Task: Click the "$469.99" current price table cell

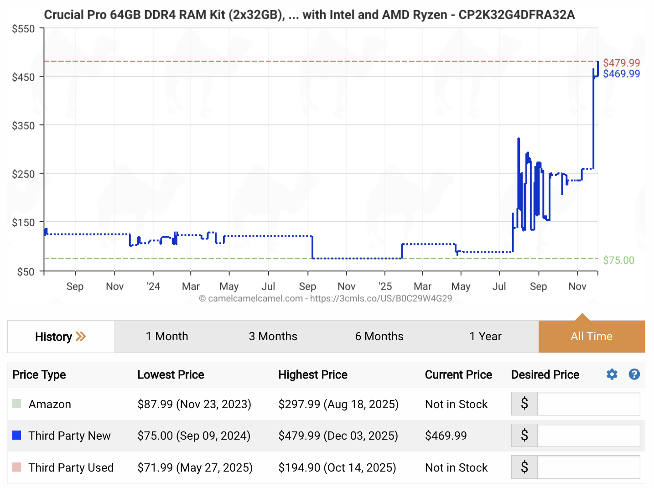Action: coord(446,436)
